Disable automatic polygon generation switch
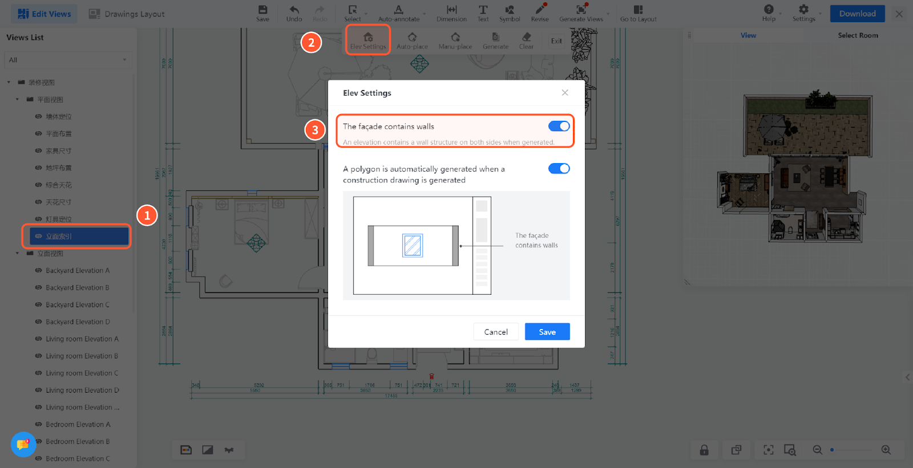This screenshot has width=913, height=468. [x=559, y=168]
